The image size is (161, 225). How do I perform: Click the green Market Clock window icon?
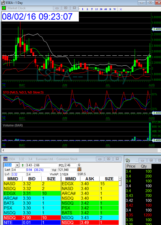(4, 8)
